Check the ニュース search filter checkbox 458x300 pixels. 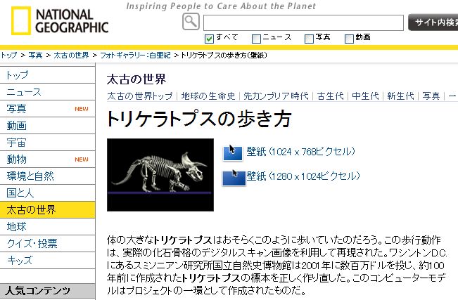tap(256, 39)
